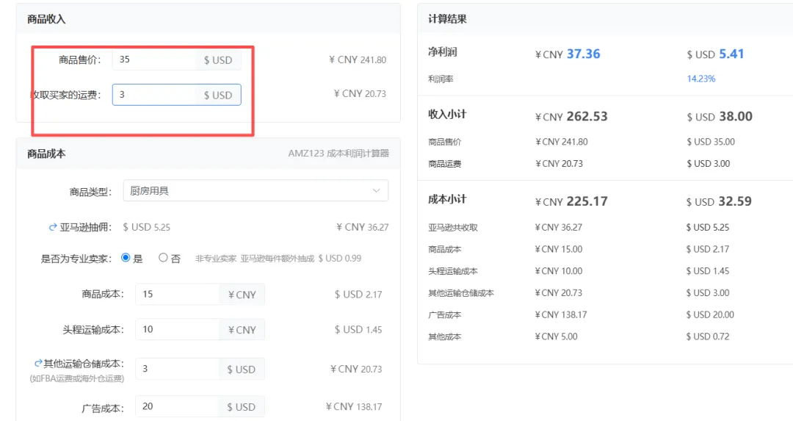Click the ¥ CNY unit beside 商品成本
This screenshot has width=793, height=421.
coord(242,295)
